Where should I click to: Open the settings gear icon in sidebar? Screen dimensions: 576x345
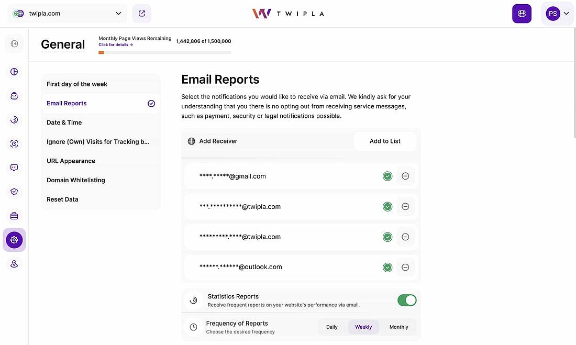[14, 240]
